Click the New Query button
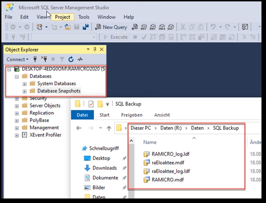Viewport: 266px width, 203px height. pos(111,27)
